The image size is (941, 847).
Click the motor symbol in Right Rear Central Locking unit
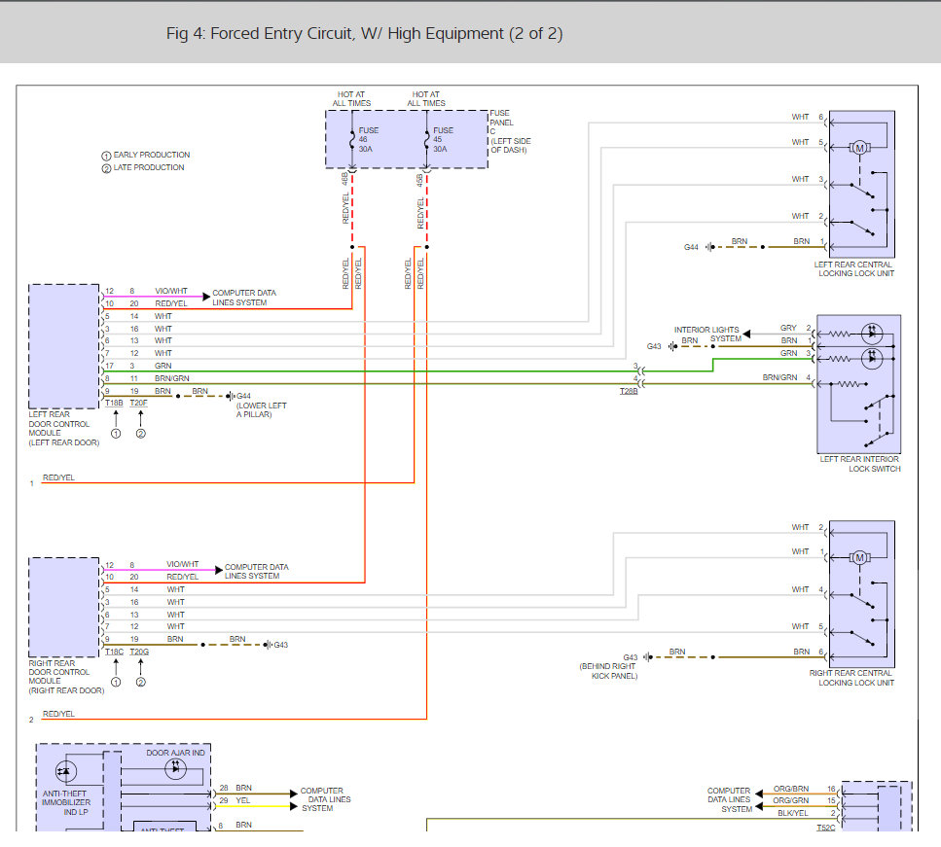tap(859, 558)
